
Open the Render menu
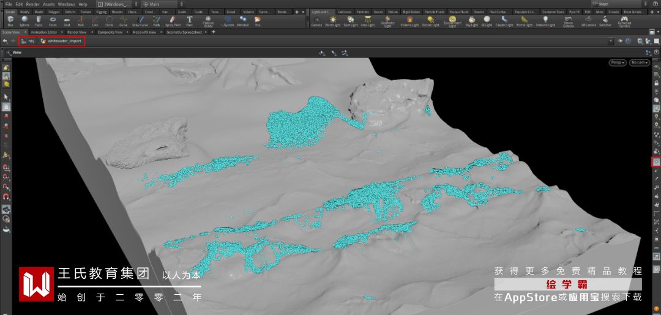33,4
